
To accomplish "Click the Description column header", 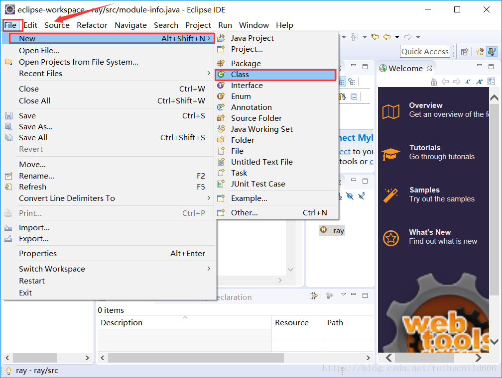I will pyautogui.click(x=184, y=322).
